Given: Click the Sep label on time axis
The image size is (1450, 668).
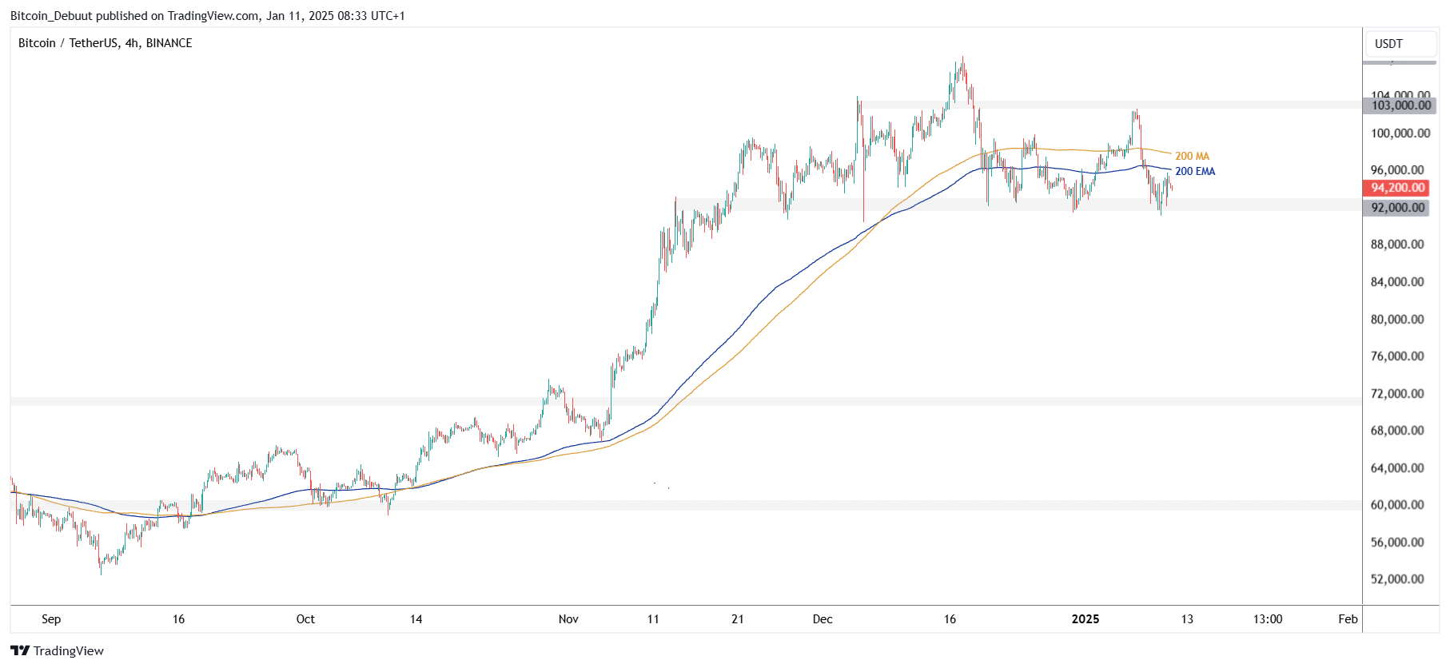Looking at the screenshot, I should point(51,619).
